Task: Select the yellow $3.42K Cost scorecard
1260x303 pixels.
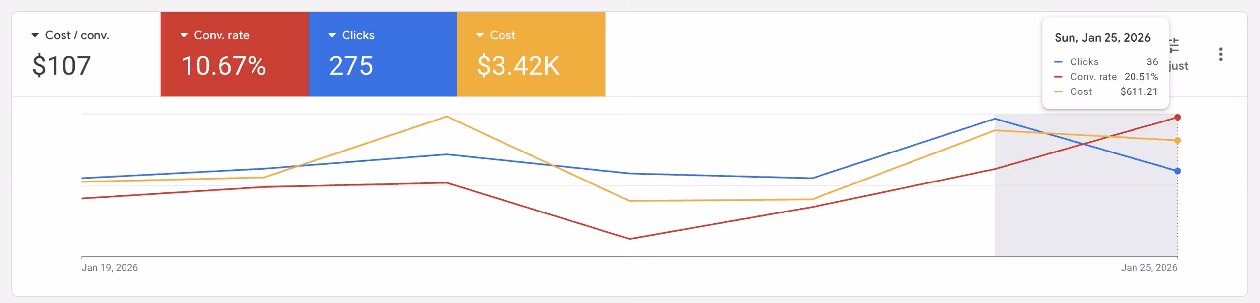Action: (x=531, y=54)
